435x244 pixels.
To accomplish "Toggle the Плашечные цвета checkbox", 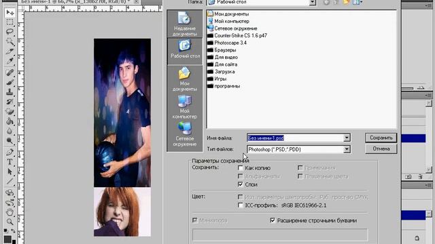I will coord(300,176).
